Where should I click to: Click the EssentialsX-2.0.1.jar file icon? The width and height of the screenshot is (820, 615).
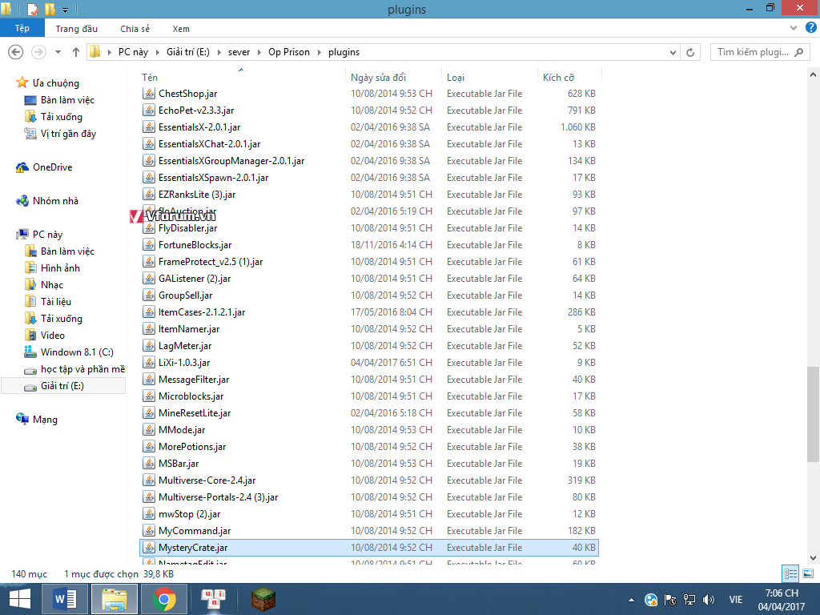pos(148,127)
